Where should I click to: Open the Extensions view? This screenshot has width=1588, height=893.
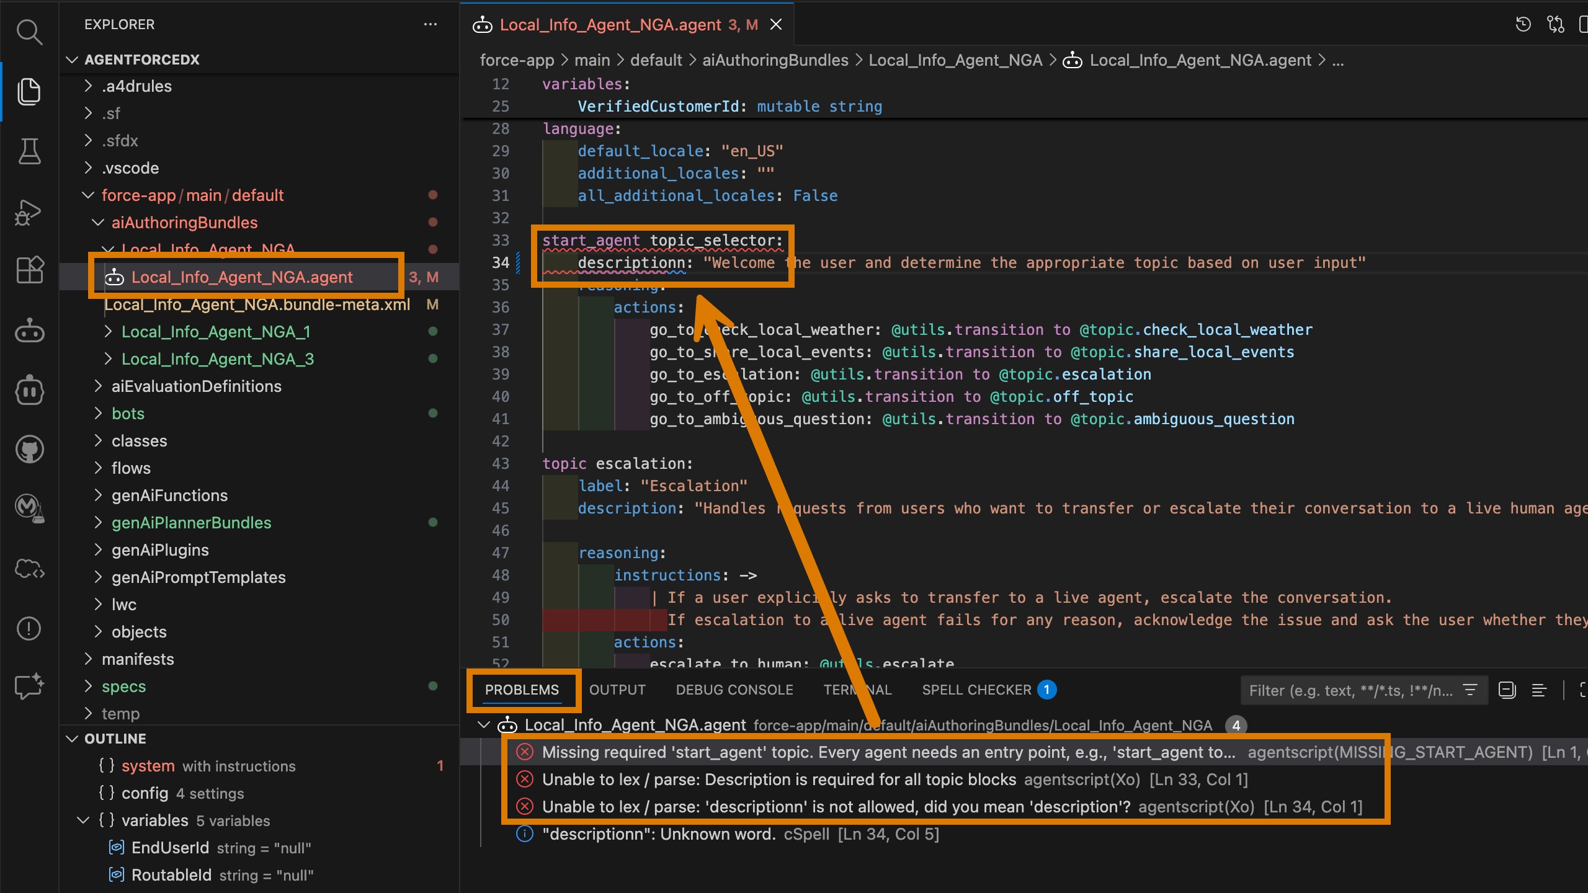tap(29, 270)
